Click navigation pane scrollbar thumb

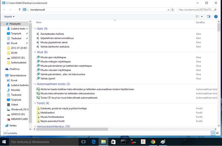pos(30,73)
